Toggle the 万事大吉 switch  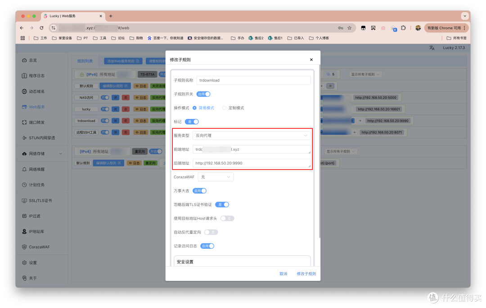click(199, 191)
